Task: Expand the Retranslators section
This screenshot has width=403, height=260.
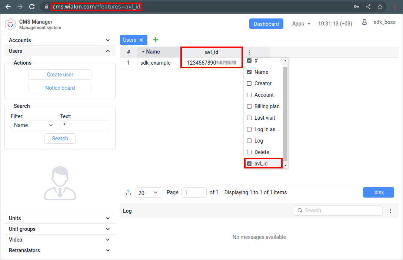Action: tap(60, 250)
